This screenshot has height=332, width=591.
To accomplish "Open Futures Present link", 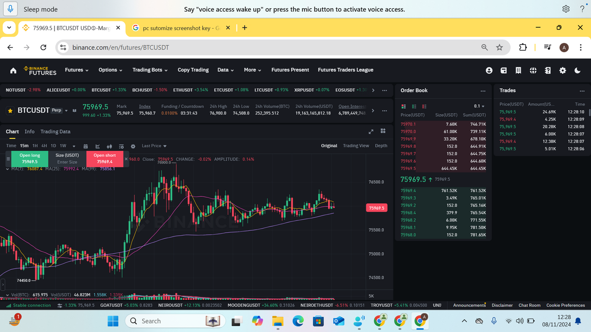I will pos(290,70).
